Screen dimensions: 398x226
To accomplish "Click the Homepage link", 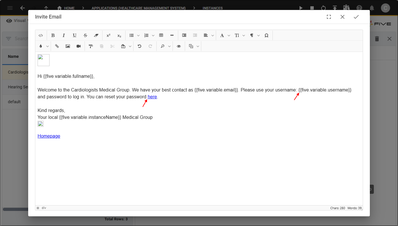I will pyautogui.click(x=49, y=136).
